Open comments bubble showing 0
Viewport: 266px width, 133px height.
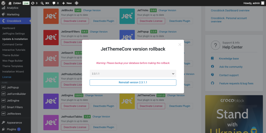(55, 3)
